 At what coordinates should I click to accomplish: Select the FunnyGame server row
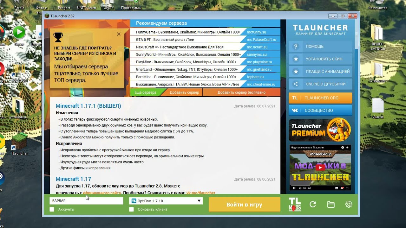(205, 32)
